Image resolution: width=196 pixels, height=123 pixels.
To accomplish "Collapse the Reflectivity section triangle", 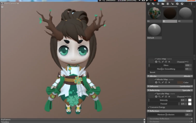I will (148, 90).
